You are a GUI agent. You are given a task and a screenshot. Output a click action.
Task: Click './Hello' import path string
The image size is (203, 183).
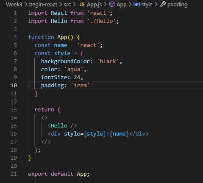[x=102, y=21]
